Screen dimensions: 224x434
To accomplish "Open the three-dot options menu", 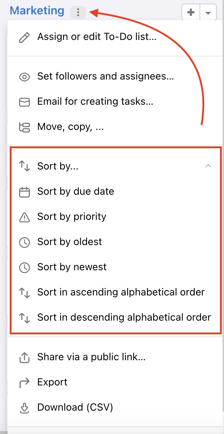I will click(x=78, y=12).
